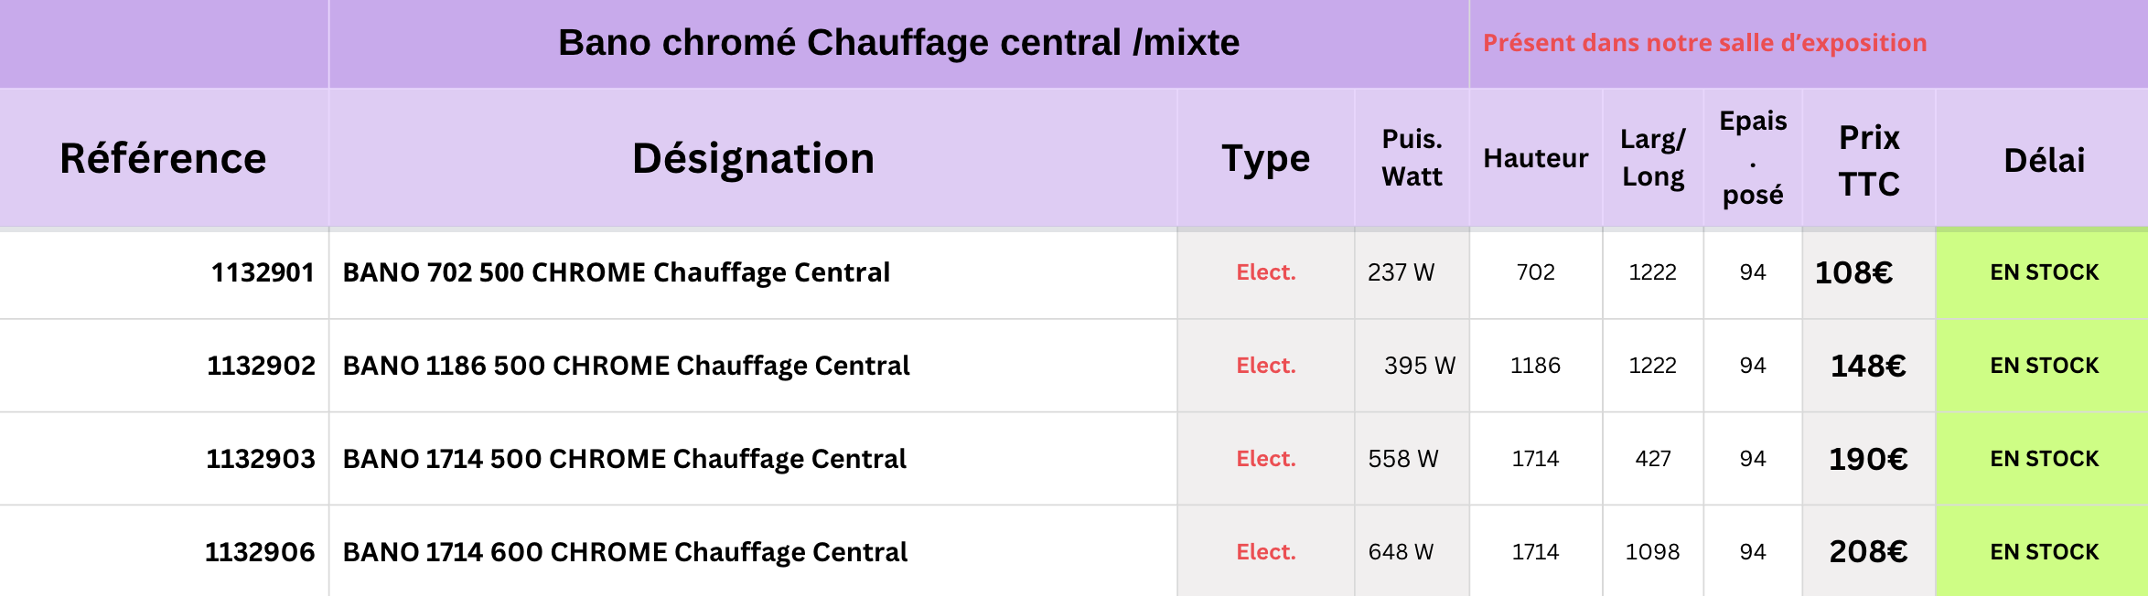The width and height of the screenshot is (2148, 596).
Task: Click reference 1132903 cell
Action: tap(260, 459)
